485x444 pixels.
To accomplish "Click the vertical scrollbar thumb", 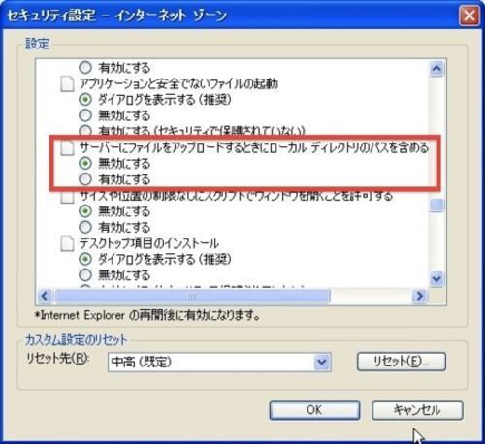I will tap(436, 206).
